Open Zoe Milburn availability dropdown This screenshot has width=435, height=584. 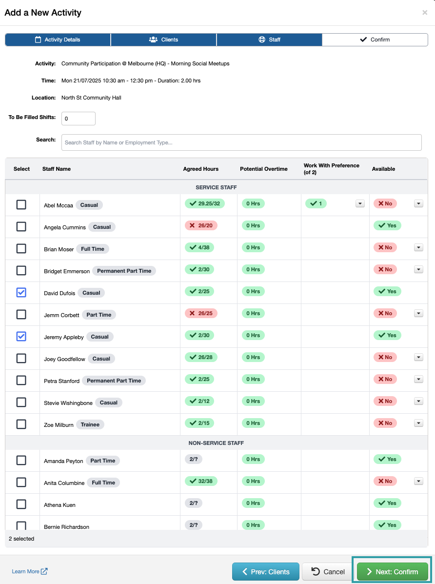pos(418,423)
